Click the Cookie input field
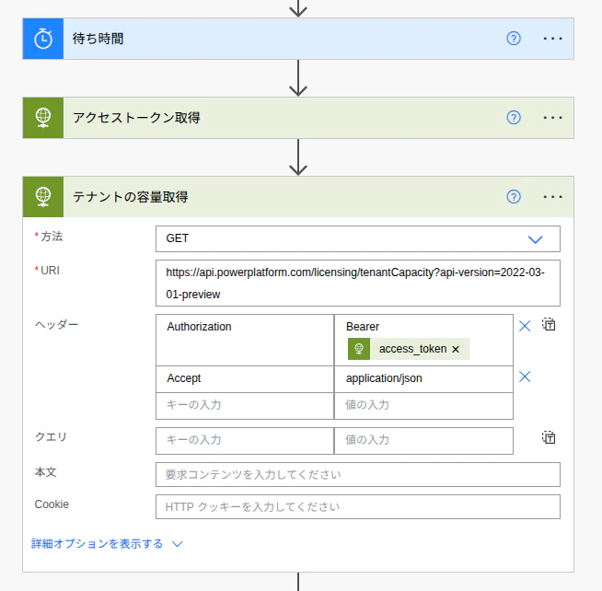 [358, 506]
